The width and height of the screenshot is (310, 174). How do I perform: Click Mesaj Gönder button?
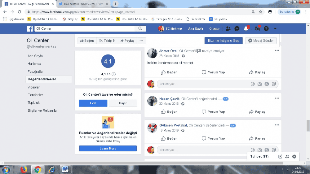point(261,41)
